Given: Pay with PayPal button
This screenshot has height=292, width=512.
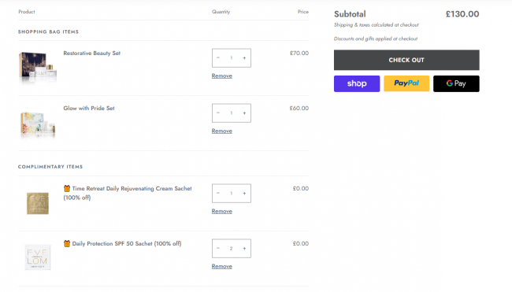Looking at the screenshot, I should point(406,84).
